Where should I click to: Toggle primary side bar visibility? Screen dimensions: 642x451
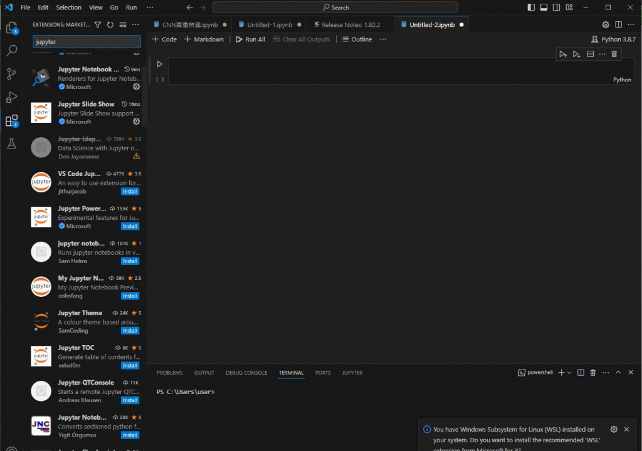[531, 8]
